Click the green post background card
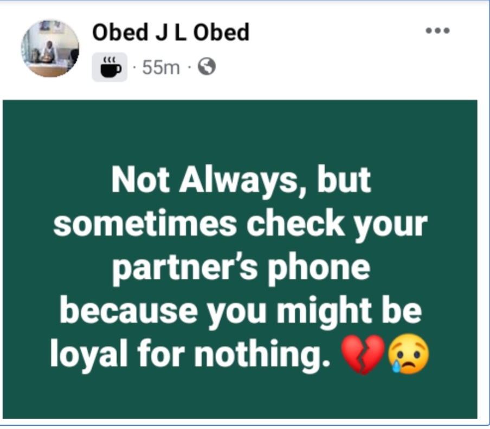The image size is (490, 429). [240, 259]
